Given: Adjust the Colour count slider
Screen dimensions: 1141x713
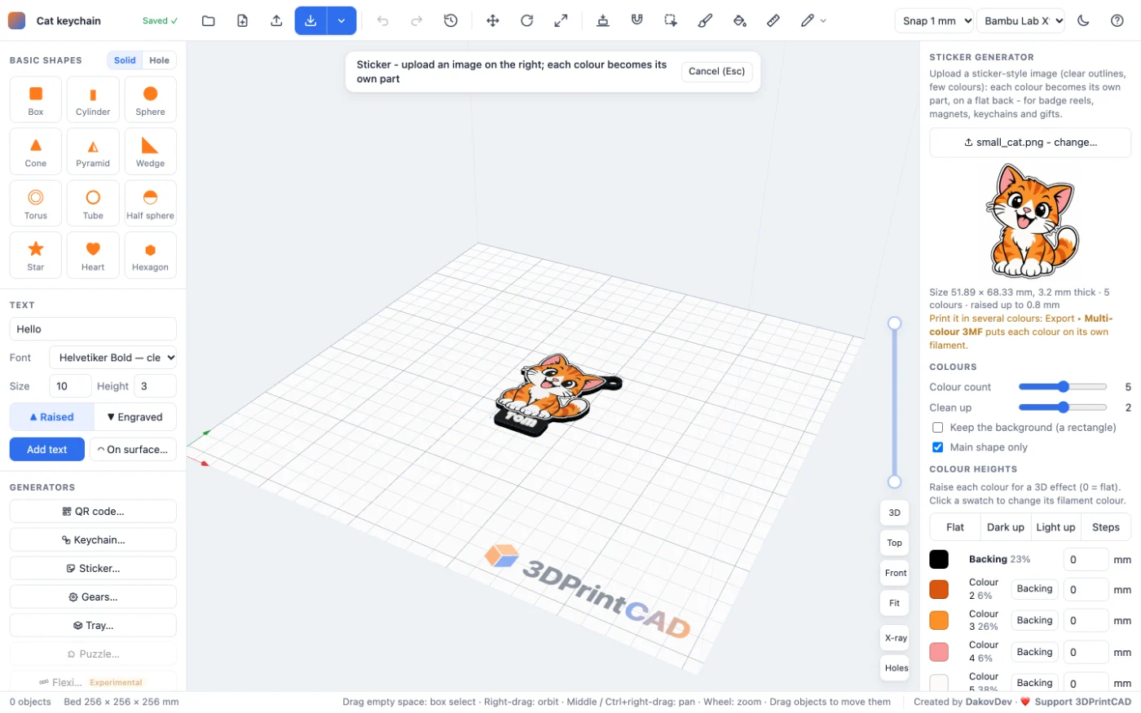Looking at the screenshot, I should [1063, 387].
